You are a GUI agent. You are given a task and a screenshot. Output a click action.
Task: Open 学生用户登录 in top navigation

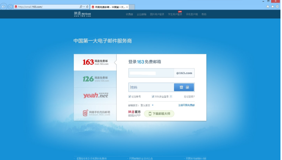175,14
